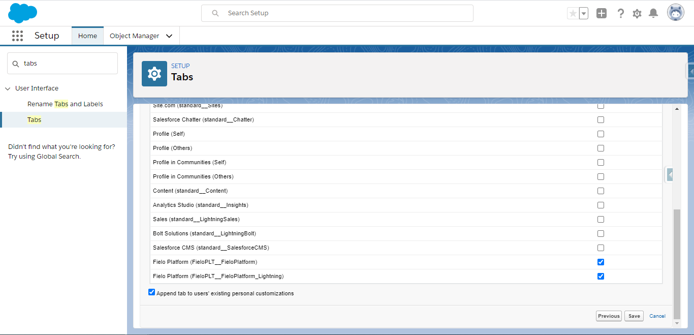694x335 pixels.
Task: Check the Salesforce CMS checkbox
Action: (x=601, y=248)
